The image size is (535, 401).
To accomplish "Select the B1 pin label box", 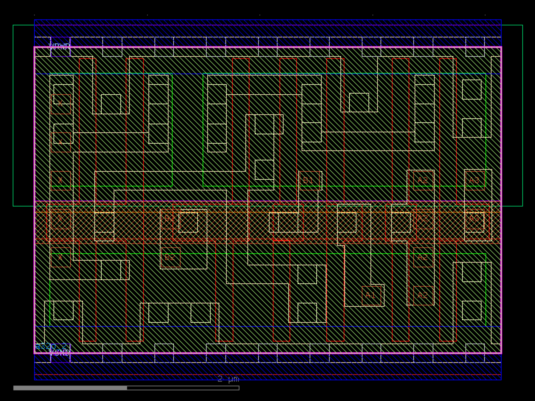I will click(x=309, y=180).
